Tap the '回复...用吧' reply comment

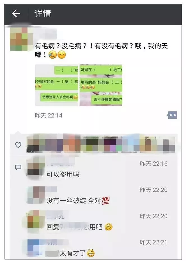pos(79,227)
